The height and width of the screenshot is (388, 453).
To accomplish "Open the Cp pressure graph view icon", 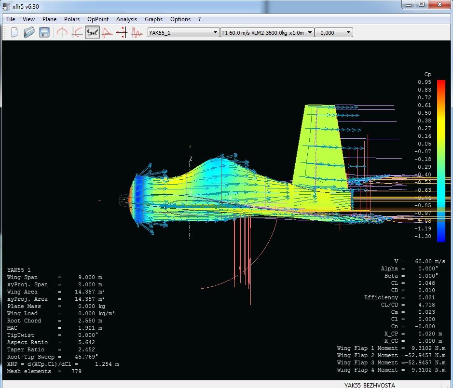I will (x=107, y=32).
